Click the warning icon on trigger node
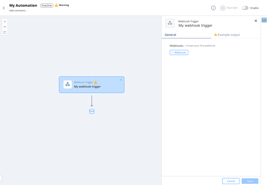This screenshot has width=267, height=185. point(95,82)
